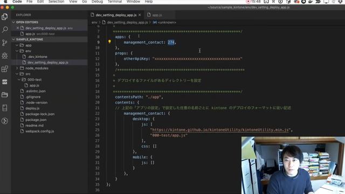Open the Code application menu
Viewport: 345px width, 194px height.
coord(17,2)
